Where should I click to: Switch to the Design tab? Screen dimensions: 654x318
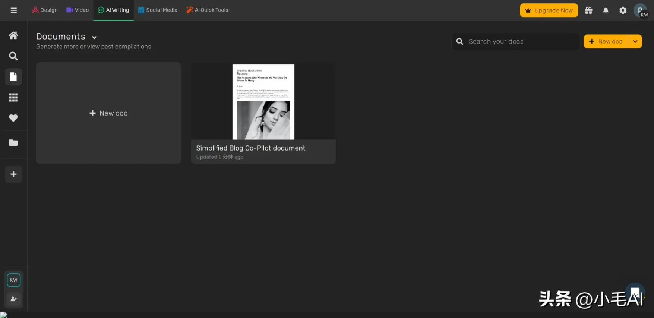[45, 10]
